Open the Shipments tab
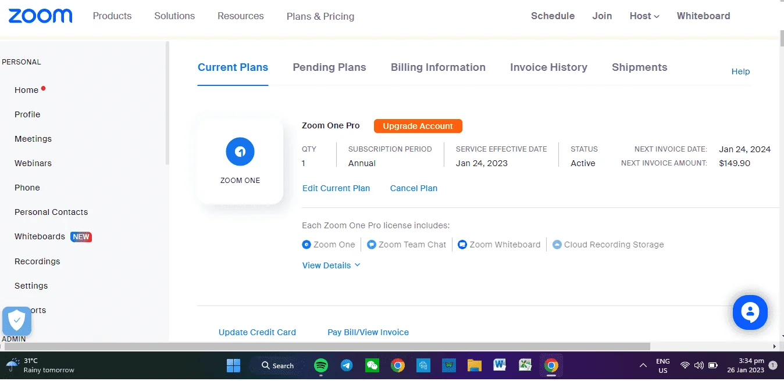The width and height of the screenshot is (784, 381). (x=639, y=67)
